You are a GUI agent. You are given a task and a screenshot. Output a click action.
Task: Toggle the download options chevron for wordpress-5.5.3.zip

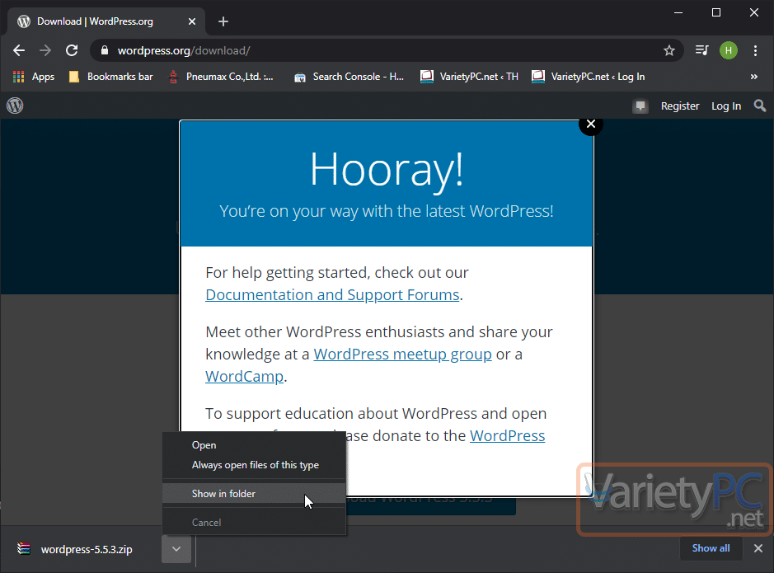[x=176, y=549]
